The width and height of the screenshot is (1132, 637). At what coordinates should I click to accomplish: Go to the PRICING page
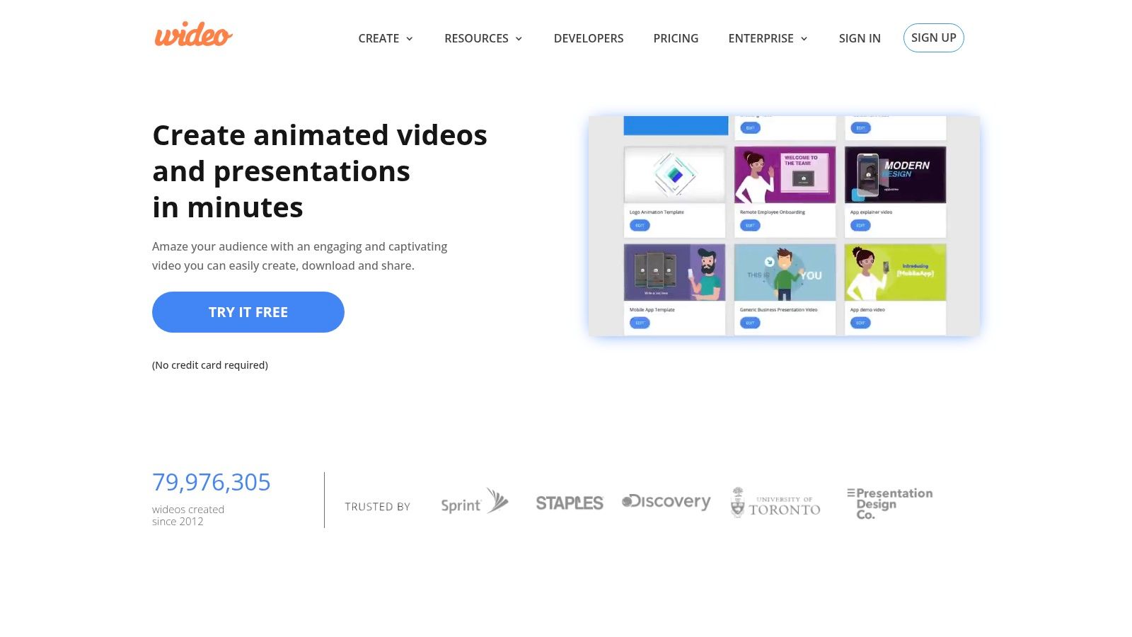pos(676,38)
